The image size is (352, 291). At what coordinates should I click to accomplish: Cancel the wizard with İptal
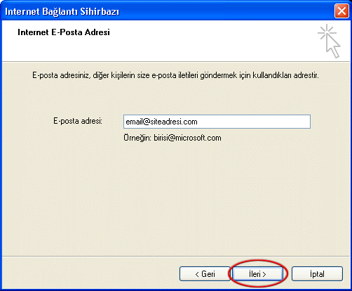pyautogui.click(x=317, y=273)
